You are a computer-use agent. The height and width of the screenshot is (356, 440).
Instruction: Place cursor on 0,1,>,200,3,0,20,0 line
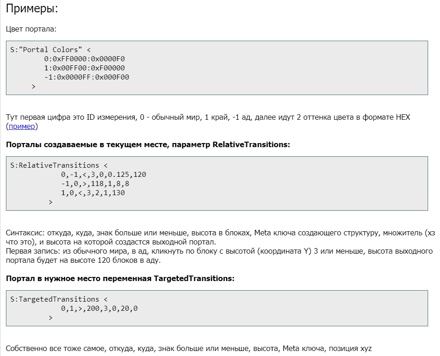tap(99, 308)
